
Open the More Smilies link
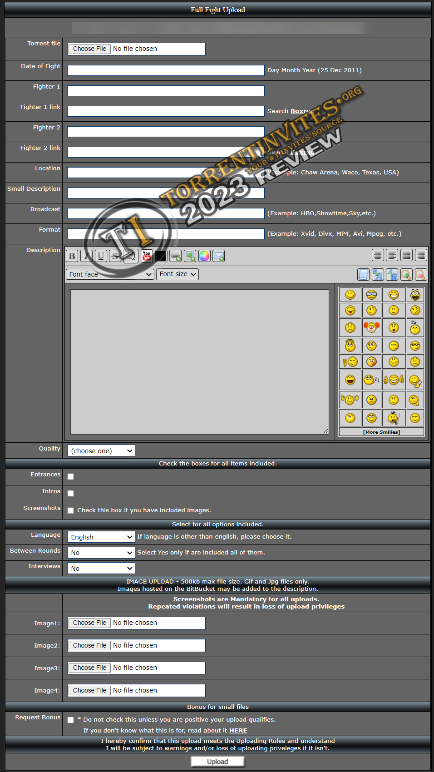[381, 432]
